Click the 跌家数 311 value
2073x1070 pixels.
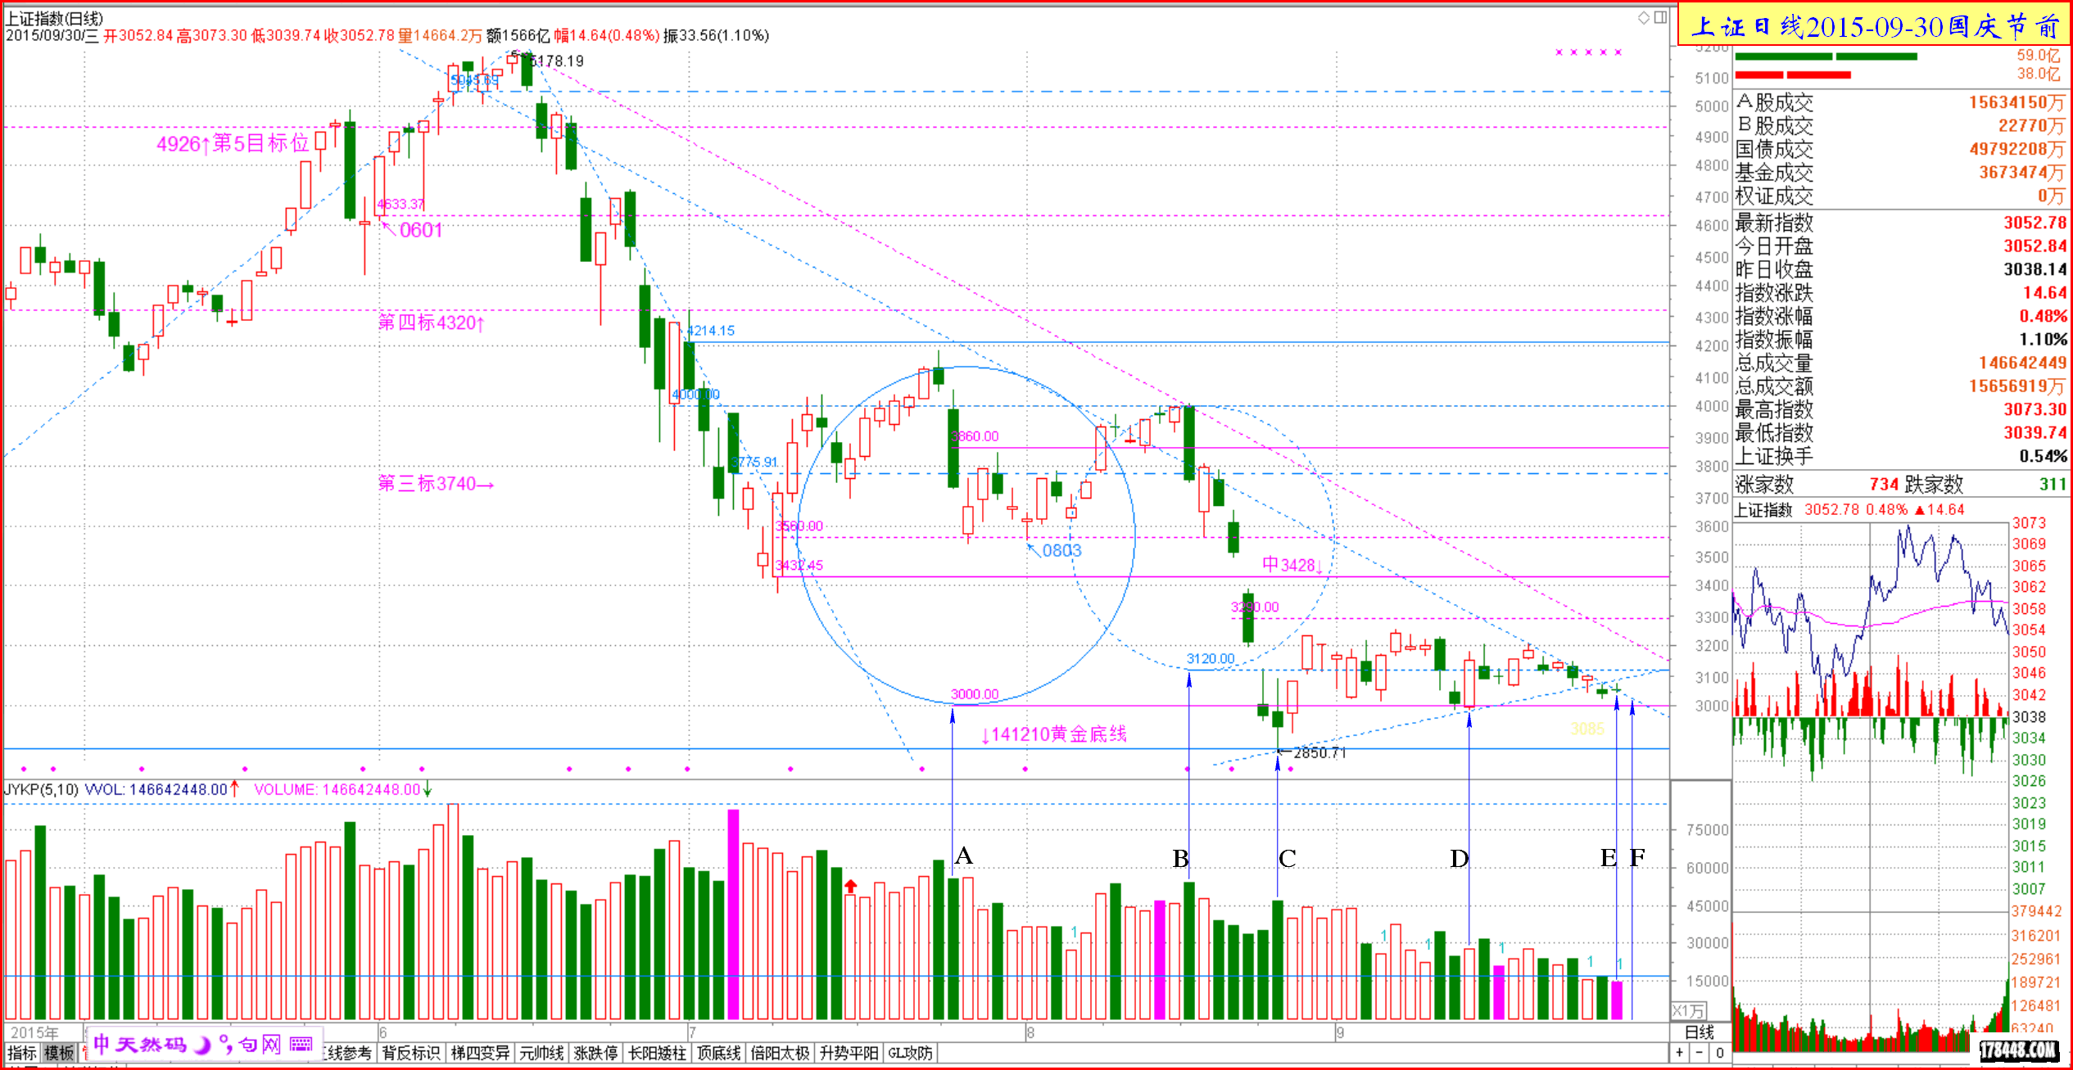point(2053,484)
